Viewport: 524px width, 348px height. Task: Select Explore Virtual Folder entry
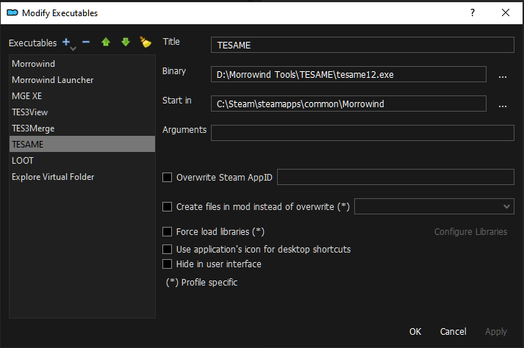53,176
